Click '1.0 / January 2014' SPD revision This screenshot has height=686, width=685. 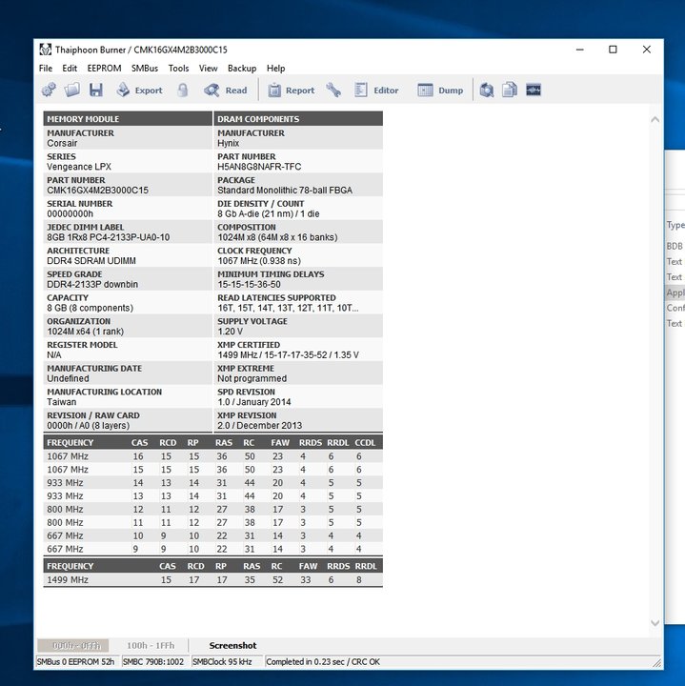coord(254,402)
